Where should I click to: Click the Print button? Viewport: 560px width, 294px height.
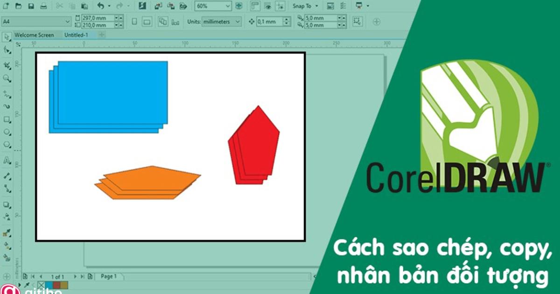[x=44, y=6]
